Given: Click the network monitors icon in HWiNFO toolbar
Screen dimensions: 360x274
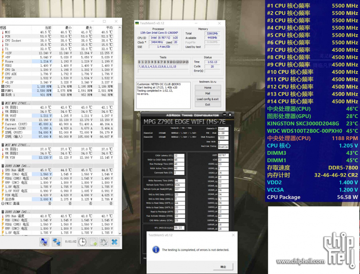Looking at the screenshot, I should pos(57,242).
